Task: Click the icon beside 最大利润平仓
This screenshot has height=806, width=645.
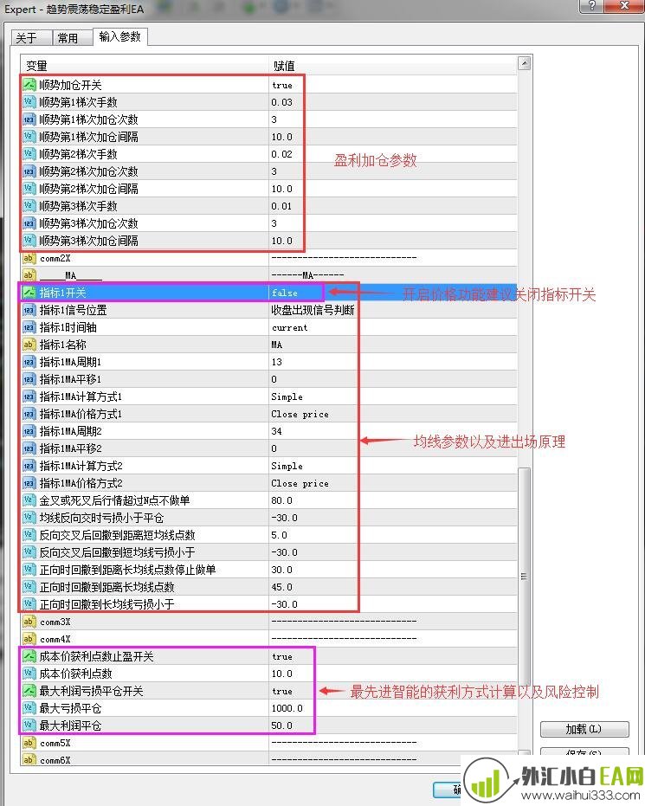Action: tap(29, 725)
